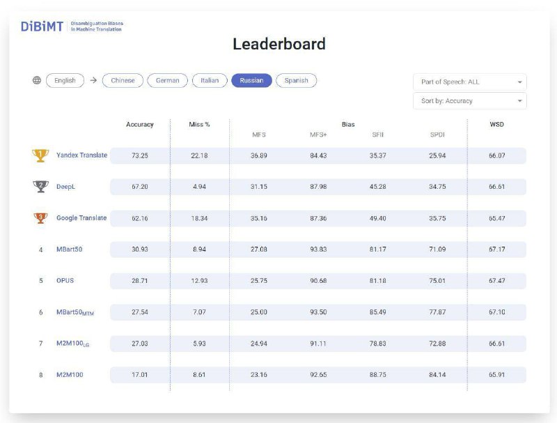Click the gold first-place trophy icon
The width and height of the screenshot is (557, 423).
coord(40,155)
